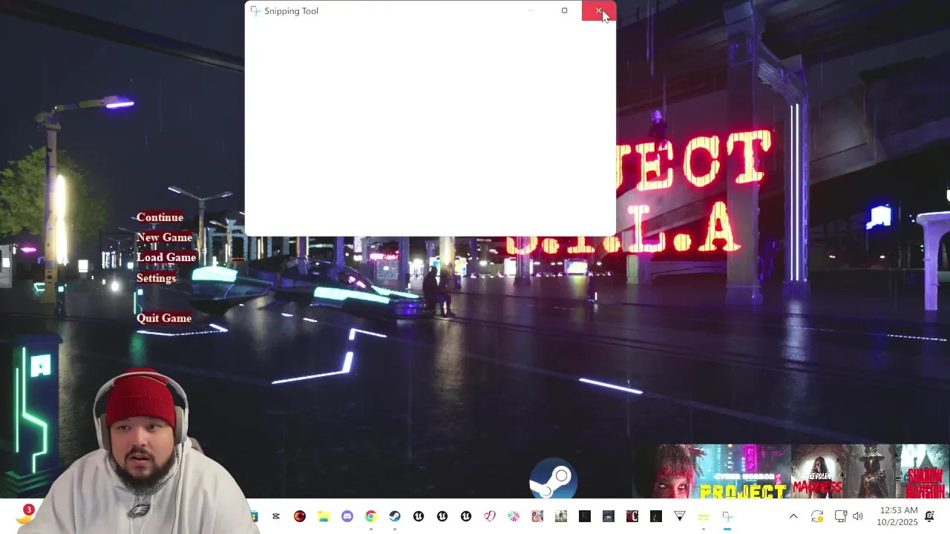This screenshot has height=534, width=950.
Task: Open the leftmost Unreal Engine taskbar icon
Action: (419, 516)
